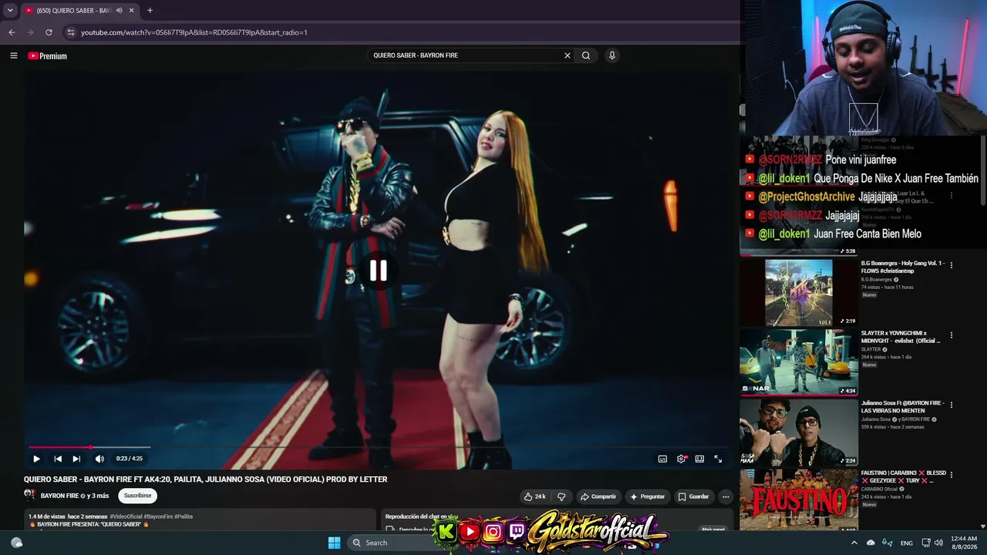Open the YouTube guide hamburger menu
Image resolution: width=987 pixels, height=555 pixels.
click(x=13, y=55)
